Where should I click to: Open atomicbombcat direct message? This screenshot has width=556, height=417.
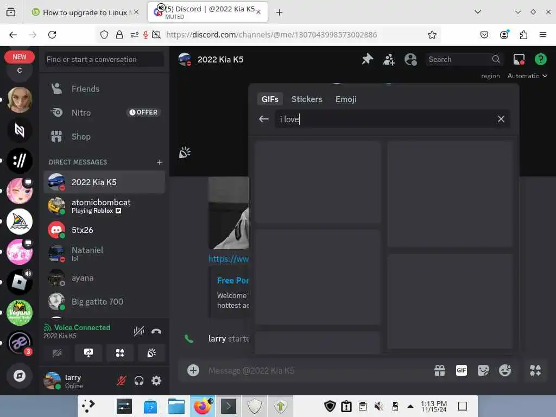tap(104, 206)
